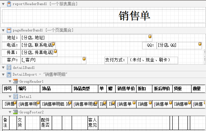Select the 客人意见 footer cell

click(x=93, y=123)
